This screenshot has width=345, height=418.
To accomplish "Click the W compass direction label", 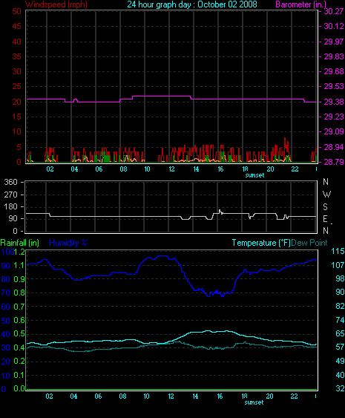I will 326,195.
